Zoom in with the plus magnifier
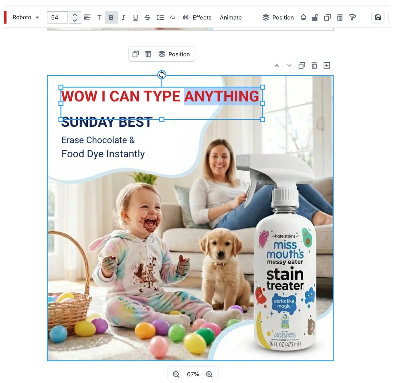Image resolution: width=394 pixels, height=383 pixels. click(209, 374)
